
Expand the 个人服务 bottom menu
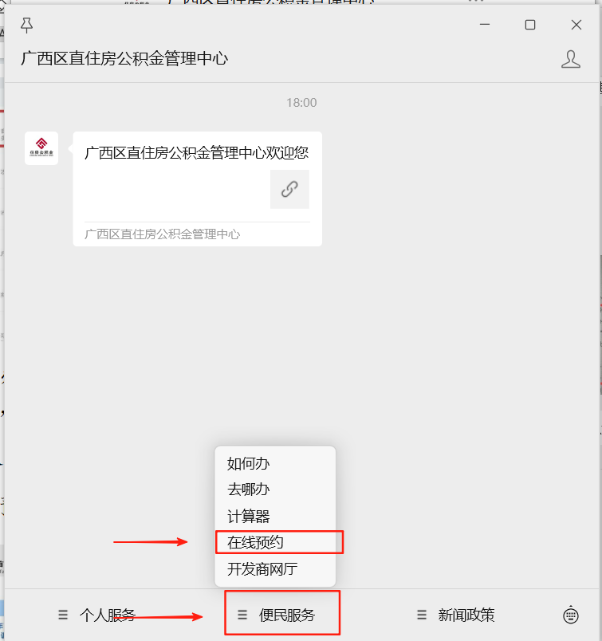pos(97,615)
